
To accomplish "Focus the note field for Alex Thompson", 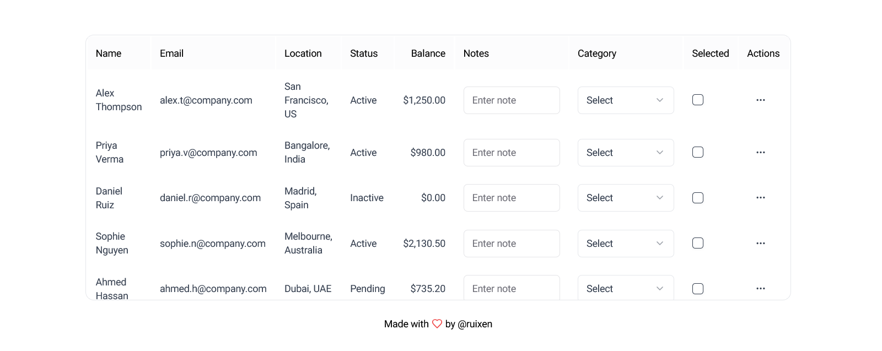I will [512, 100].
